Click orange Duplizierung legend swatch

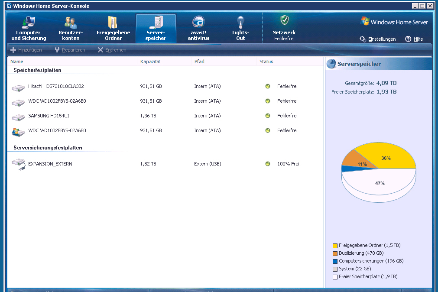click(335, 253)
